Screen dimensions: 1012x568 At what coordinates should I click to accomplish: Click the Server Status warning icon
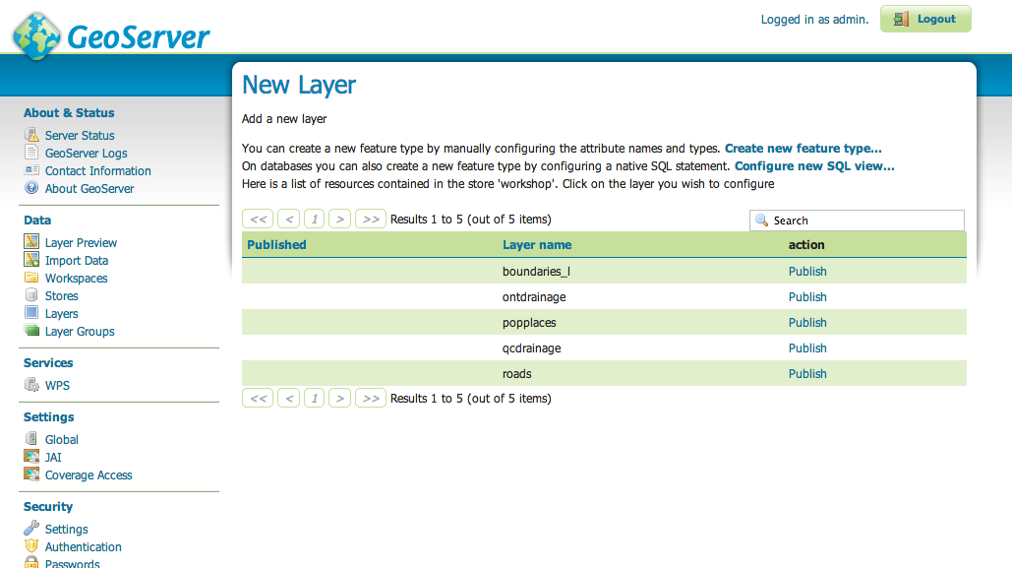pyautogui.click(x=31, y=135)
